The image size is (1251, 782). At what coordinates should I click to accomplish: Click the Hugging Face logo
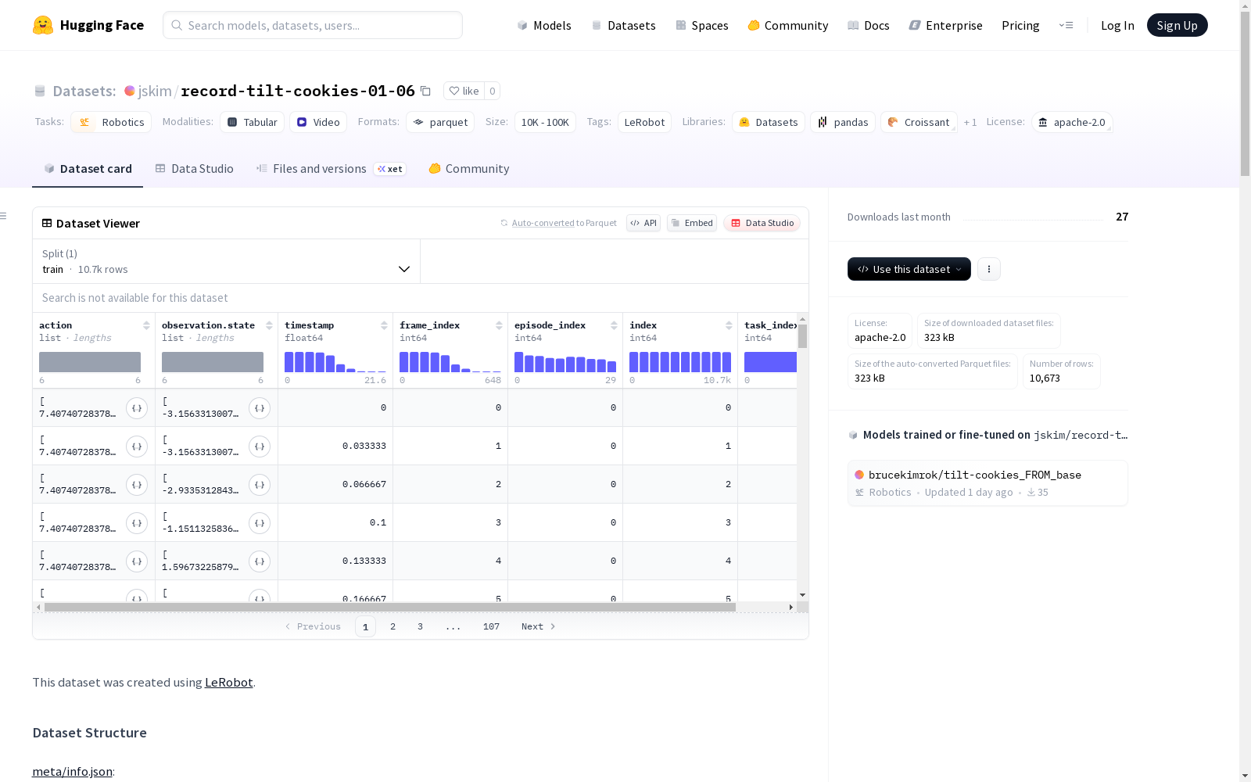[88, 25]
